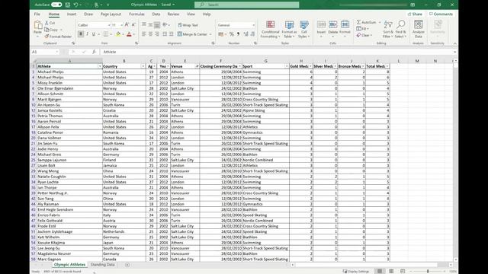Activate the Format Painter brush

[47, 37]
